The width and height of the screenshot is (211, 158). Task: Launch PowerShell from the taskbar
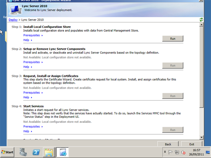[x=36, y=152]
